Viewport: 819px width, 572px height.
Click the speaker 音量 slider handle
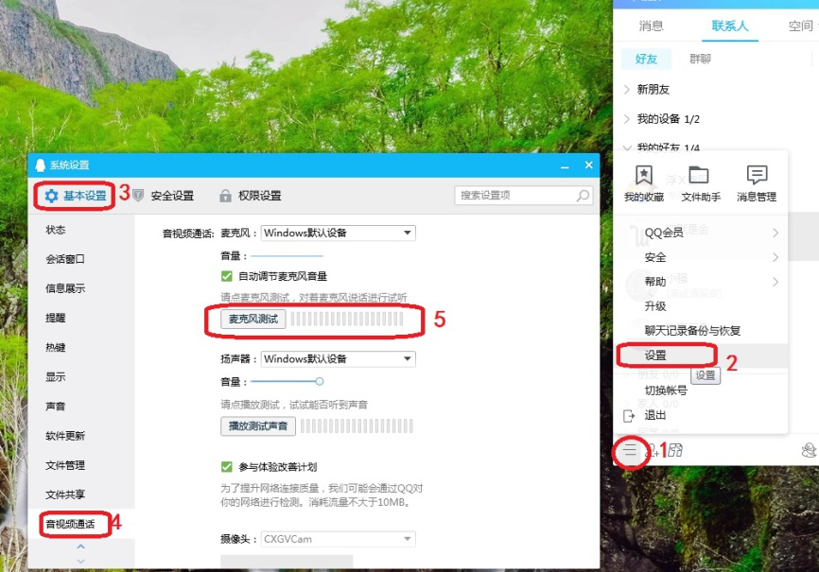coord(320,381)
